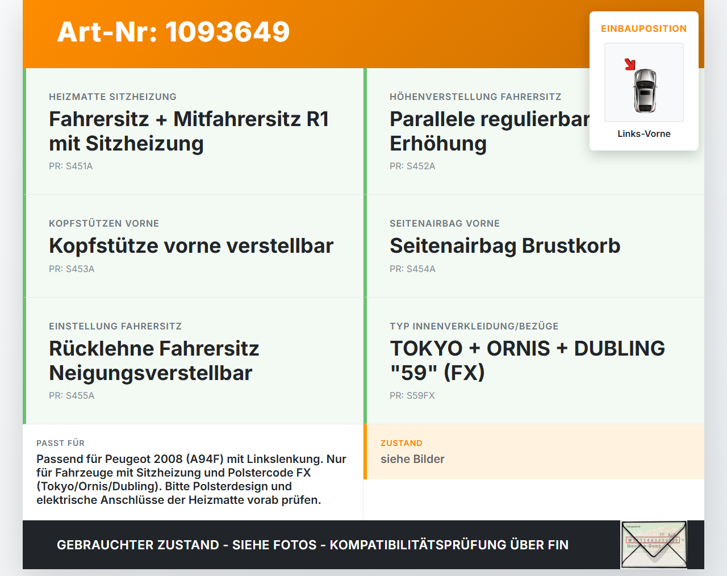Screen dimensions: 727x576
Task: Click the car position diagram icon
Action: (x=644, y=82)
